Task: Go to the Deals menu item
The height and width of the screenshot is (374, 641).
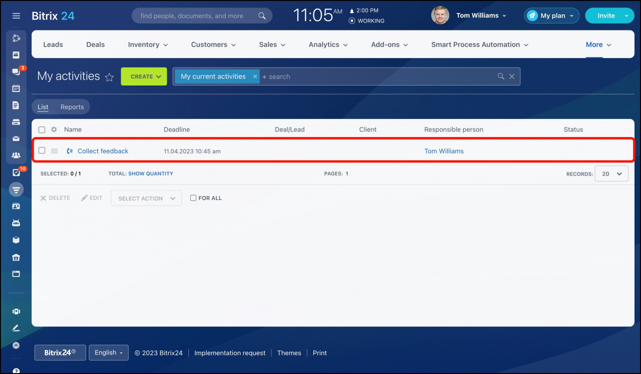Action: (x=96, y=44)
